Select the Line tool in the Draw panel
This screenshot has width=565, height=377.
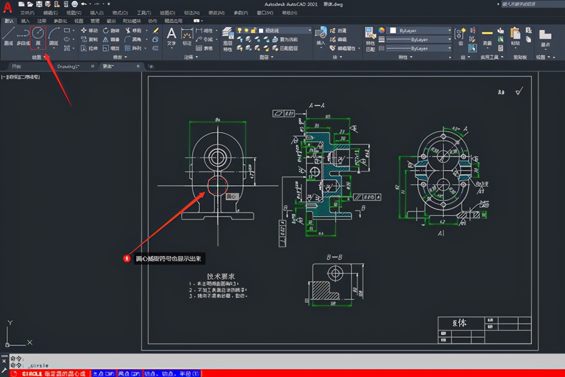(9, 35)
